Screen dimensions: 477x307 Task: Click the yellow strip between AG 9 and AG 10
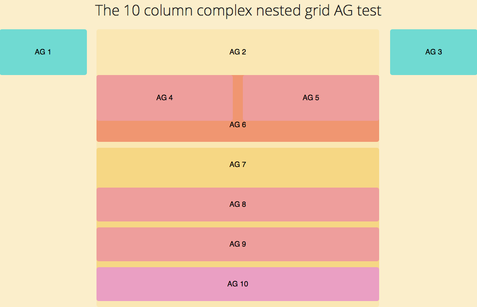click(237, 264)
